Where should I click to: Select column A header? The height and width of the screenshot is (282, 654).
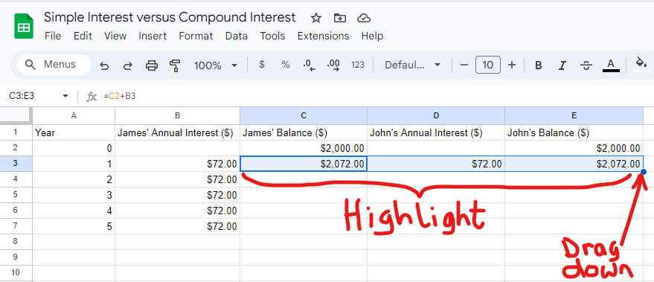(x=74, y=116)
